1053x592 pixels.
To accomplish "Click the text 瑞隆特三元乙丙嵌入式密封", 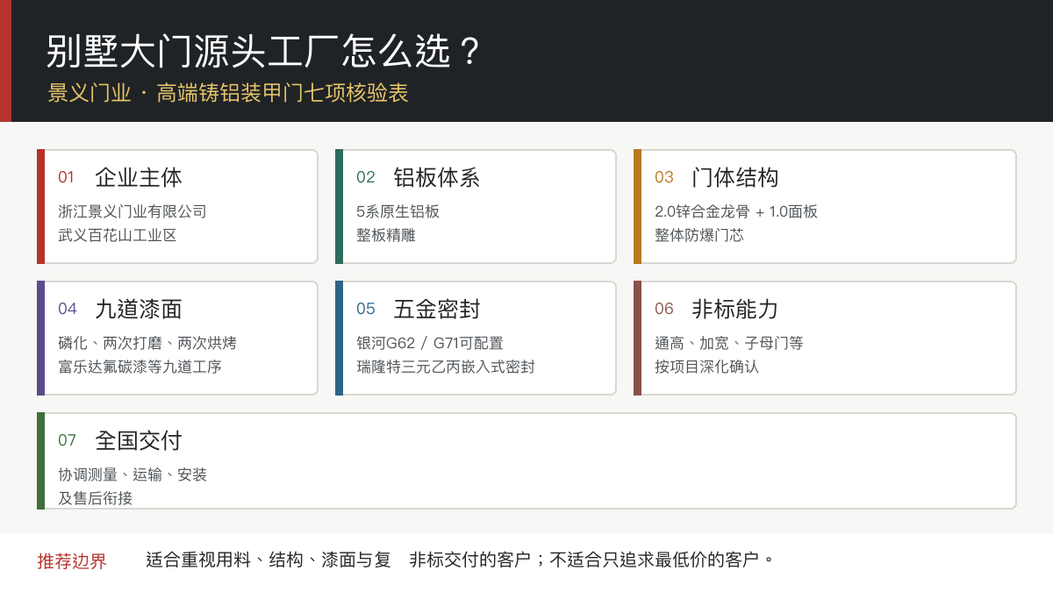I will pos(446,367).
